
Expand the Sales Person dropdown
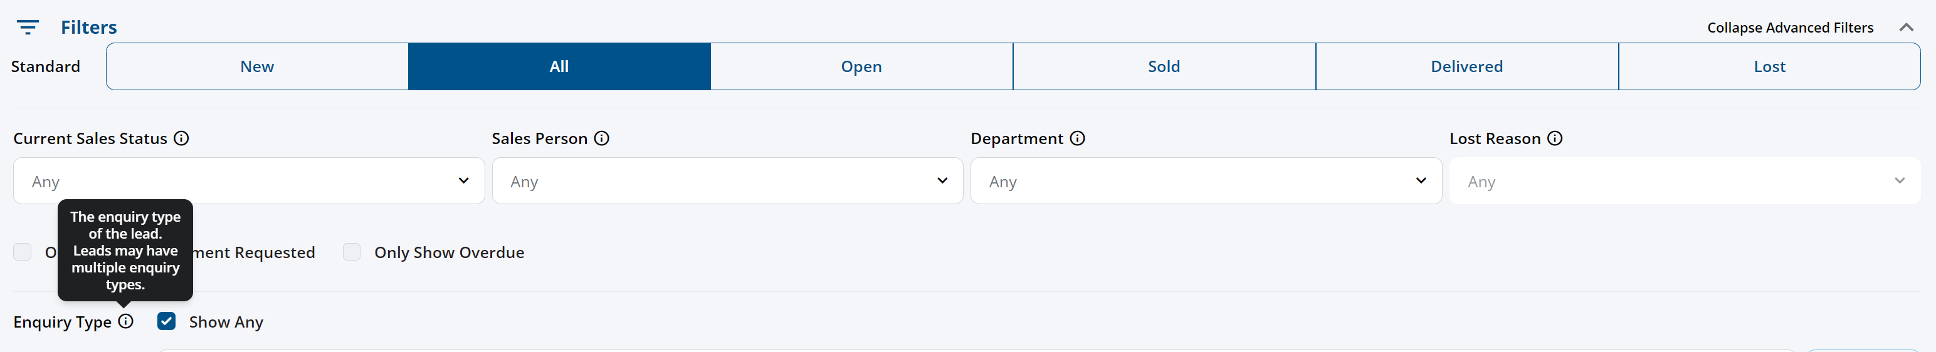click(x=727, y=181)
